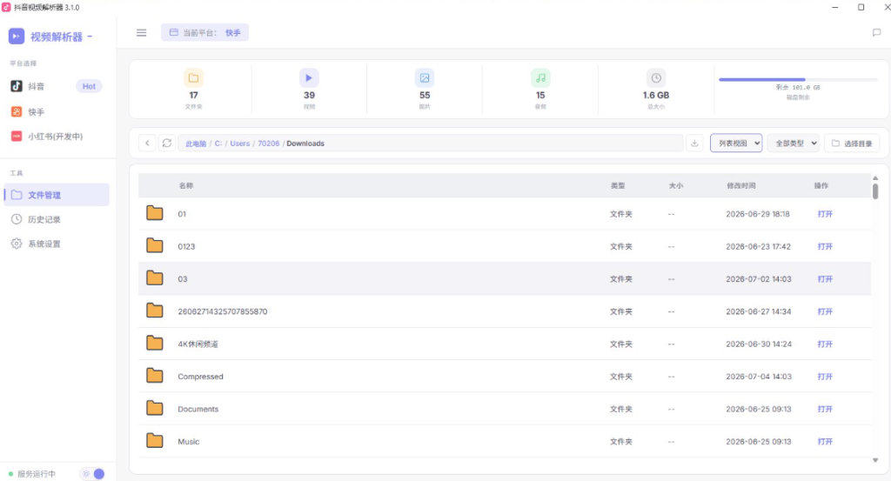
Task: Click the video parser logo icon
Action: (17, 37)
